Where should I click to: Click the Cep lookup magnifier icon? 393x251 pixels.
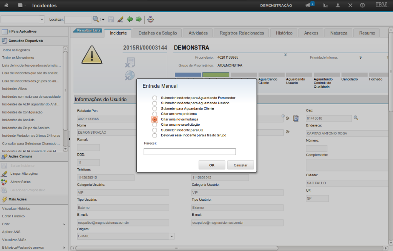(356, 118)
